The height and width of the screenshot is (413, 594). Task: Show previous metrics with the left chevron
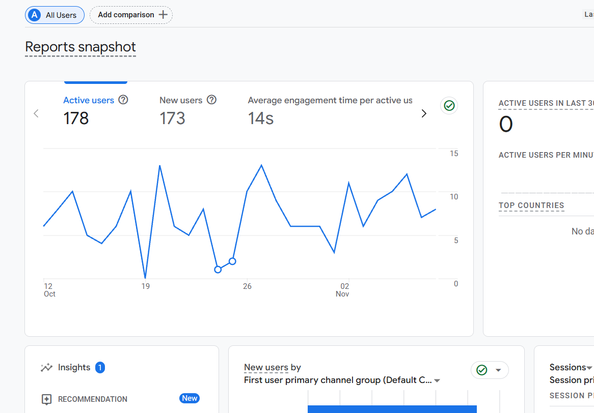click(36, 113)
